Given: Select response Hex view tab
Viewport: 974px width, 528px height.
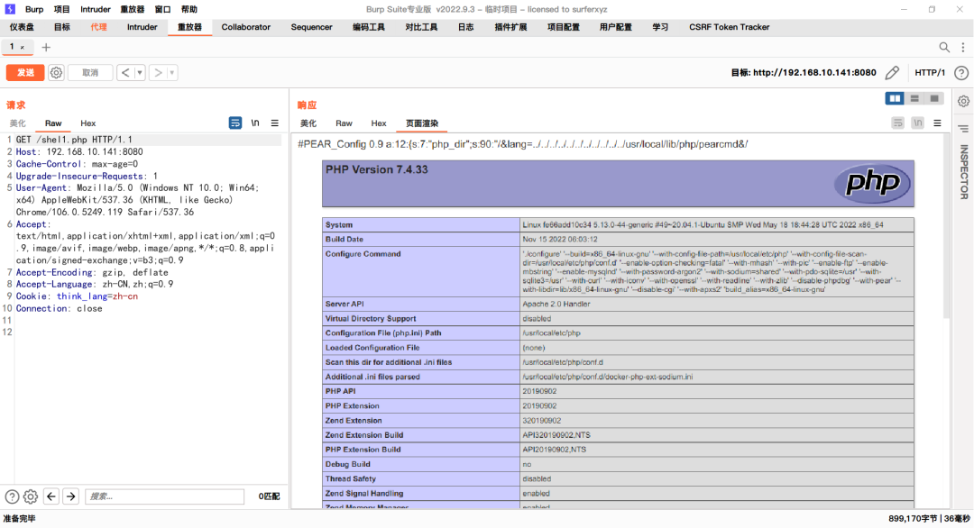Looking at the screenshot, I should tap(379, 123).
